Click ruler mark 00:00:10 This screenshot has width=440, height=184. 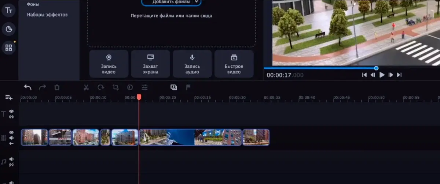(x=98, y=98)
